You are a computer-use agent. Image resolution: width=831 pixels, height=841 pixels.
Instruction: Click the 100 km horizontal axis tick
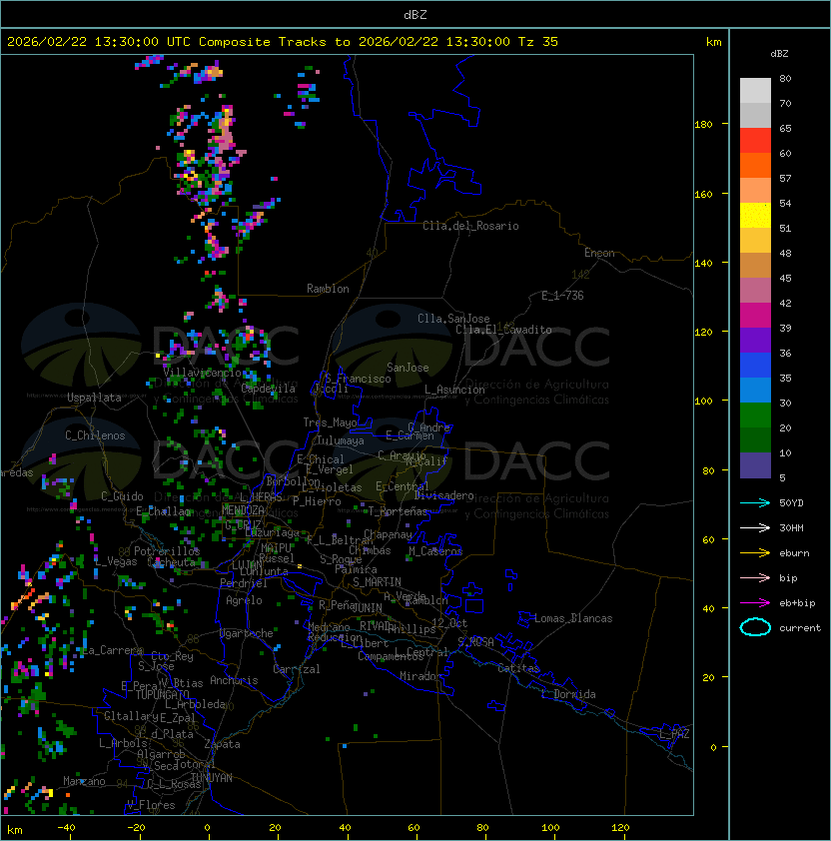pos(551,828)
